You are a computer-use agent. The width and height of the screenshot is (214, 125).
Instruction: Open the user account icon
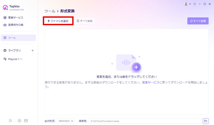(186, 4)
